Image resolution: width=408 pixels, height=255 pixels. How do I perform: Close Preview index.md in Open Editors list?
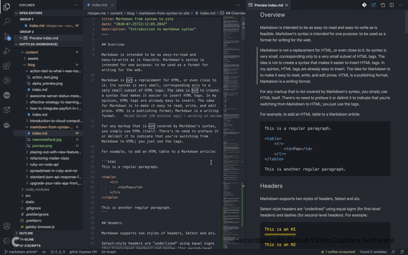[21, 38]
